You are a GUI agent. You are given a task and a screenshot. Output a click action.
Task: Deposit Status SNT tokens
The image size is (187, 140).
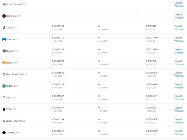pos(178,26)
